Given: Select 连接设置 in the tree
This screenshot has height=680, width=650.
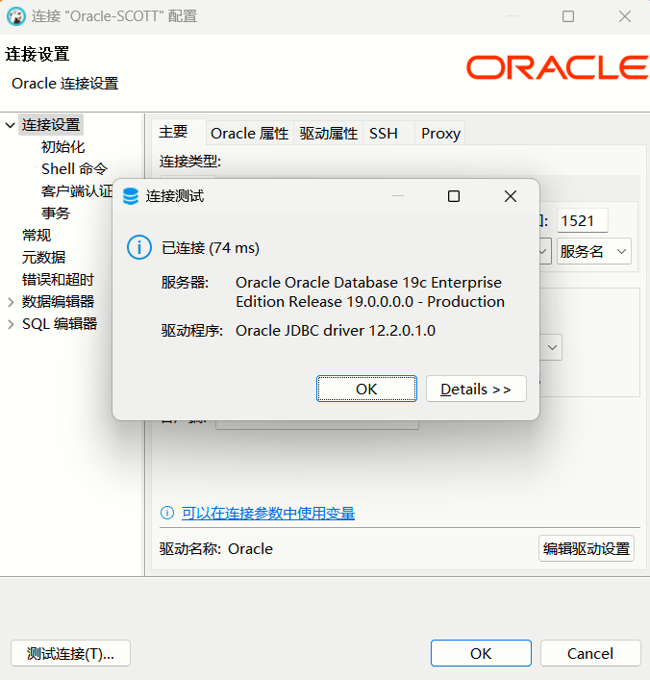Looking at the screenshot, I should (x=51, y=125).
